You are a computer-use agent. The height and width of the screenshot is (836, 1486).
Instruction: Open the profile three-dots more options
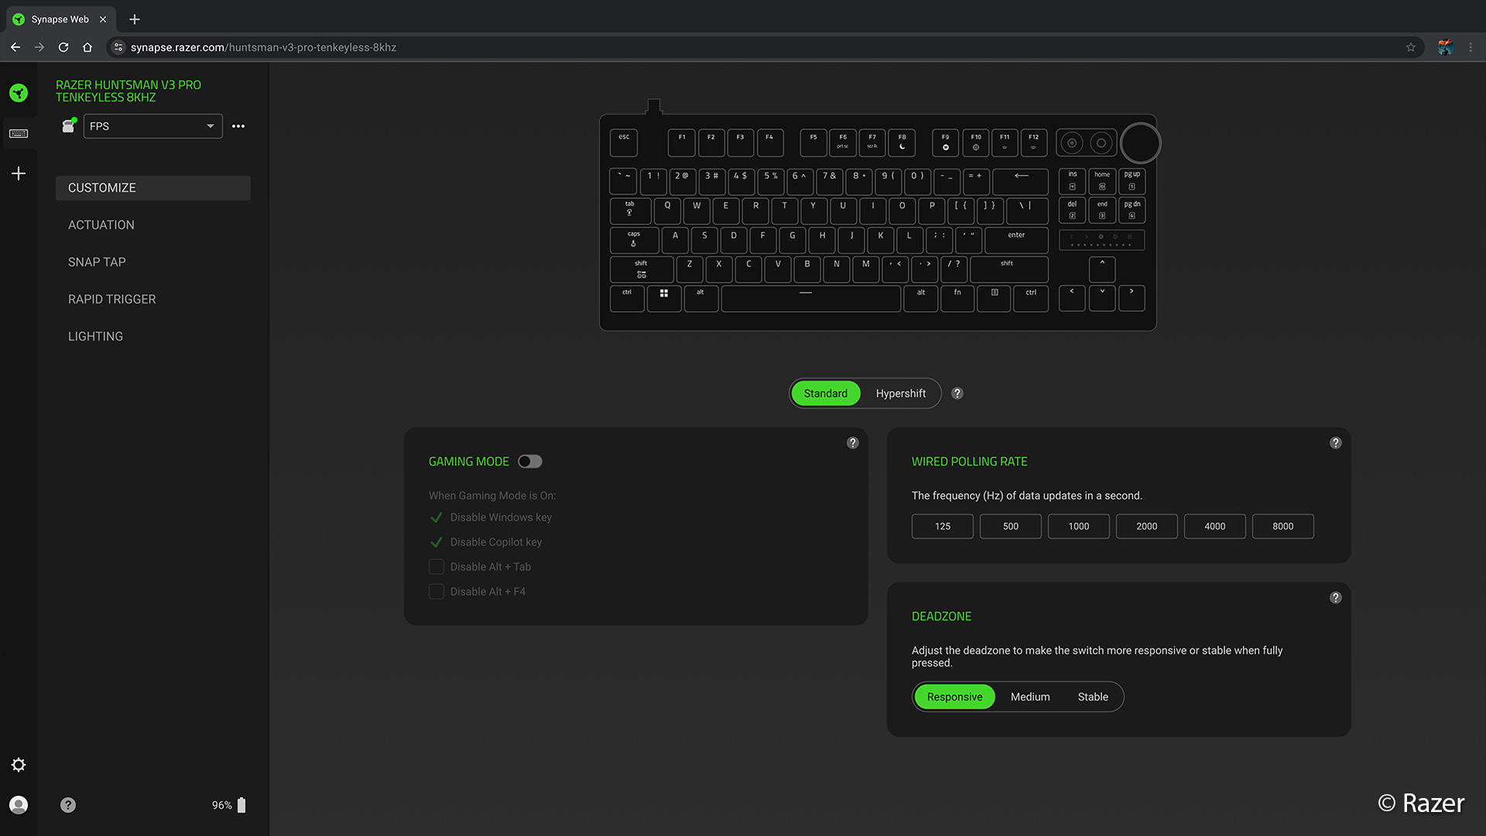(x=238, y=126)
